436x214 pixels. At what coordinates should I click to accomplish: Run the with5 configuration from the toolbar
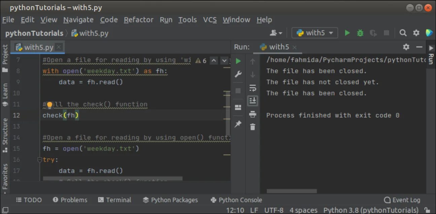click(x=347, y=33)
